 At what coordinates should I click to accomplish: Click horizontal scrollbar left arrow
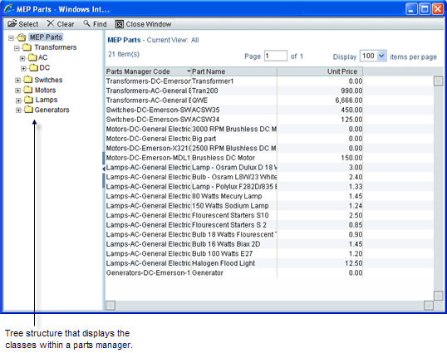[x=111, y=306]
